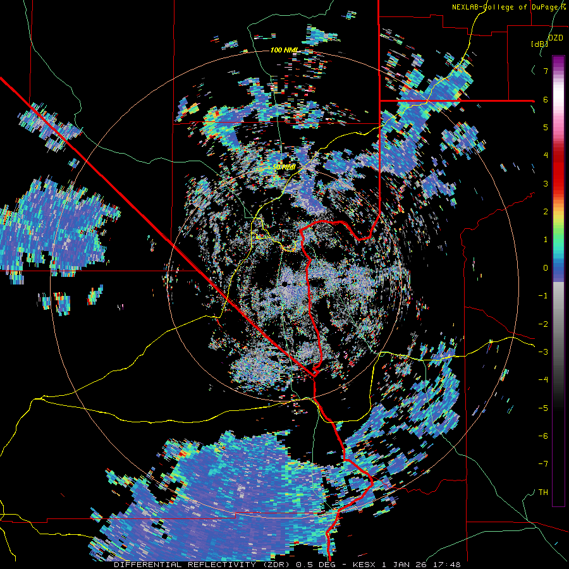The image size is (569, 569).
Task: Click the -1 dB scale label
Action: [543, 296]
